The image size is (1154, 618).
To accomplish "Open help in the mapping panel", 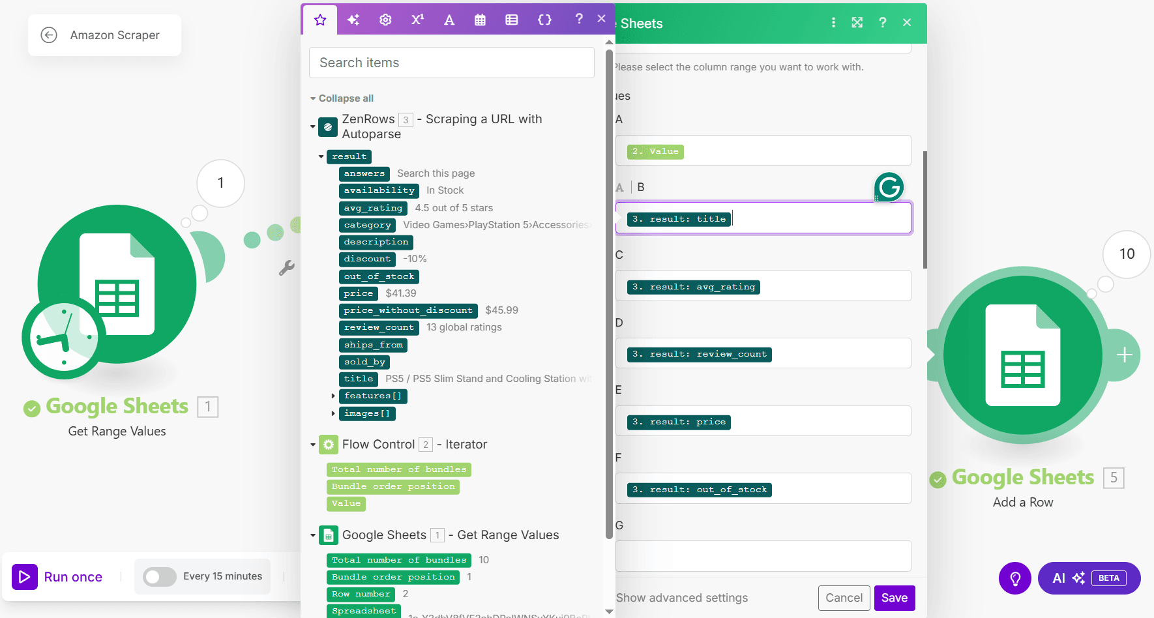I will 579,19.
